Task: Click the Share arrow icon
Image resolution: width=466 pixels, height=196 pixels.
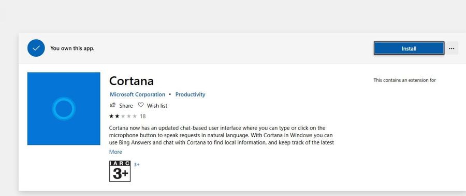Action: pos(113,105)
